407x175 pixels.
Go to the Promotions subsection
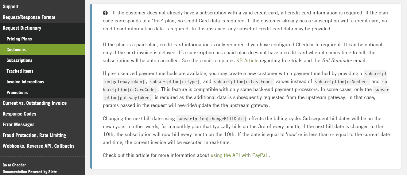pos(17,93)
